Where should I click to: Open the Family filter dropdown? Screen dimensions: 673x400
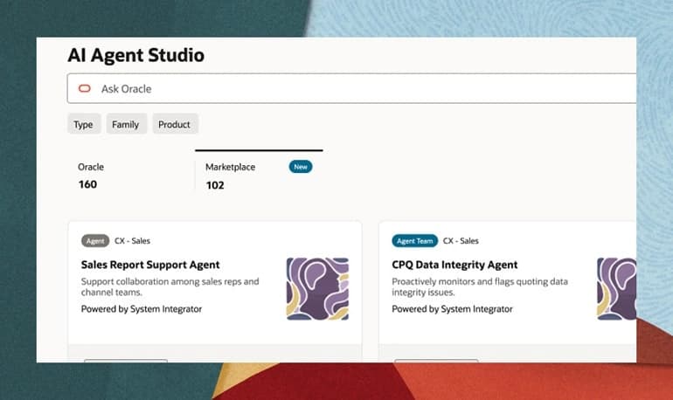coord(126,124)
